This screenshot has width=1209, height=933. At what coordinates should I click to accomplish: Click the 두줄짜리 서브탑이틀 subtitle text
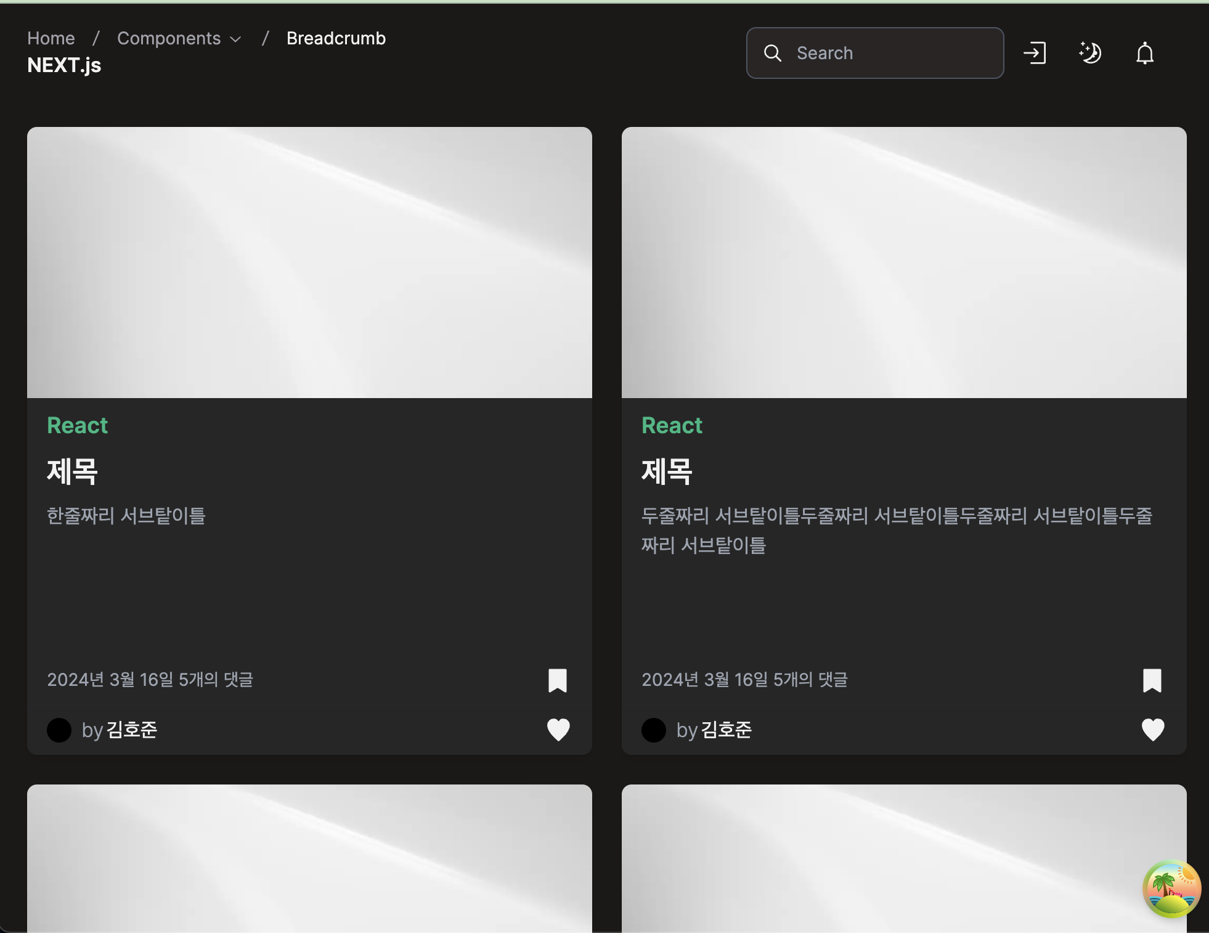(x=897, y=530)
